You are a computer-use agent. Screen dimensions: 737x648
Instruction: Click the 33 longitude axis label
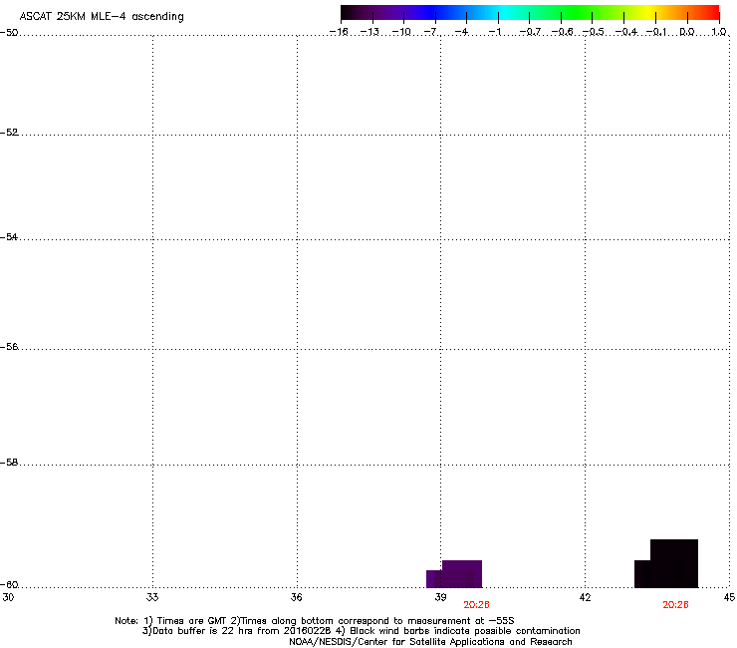pyautogui.click(x=152, y=597)
